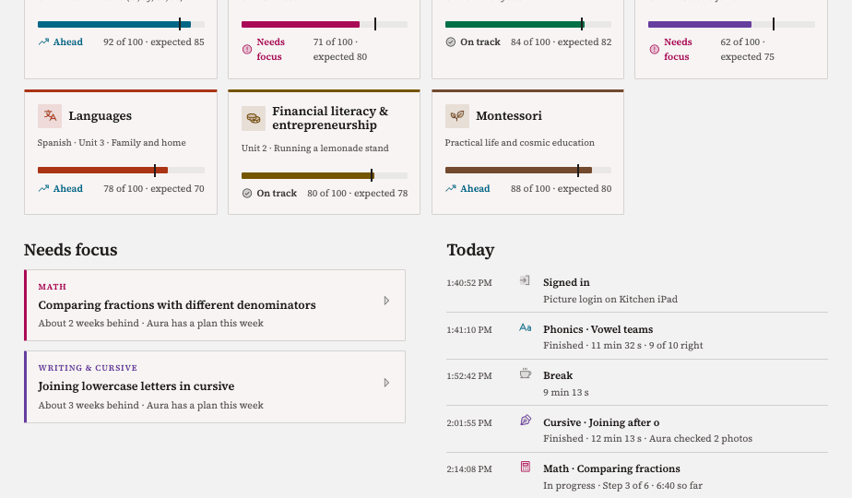Click the Math calculator icon in Today
852x498 pixels.
tap(525, 467)
